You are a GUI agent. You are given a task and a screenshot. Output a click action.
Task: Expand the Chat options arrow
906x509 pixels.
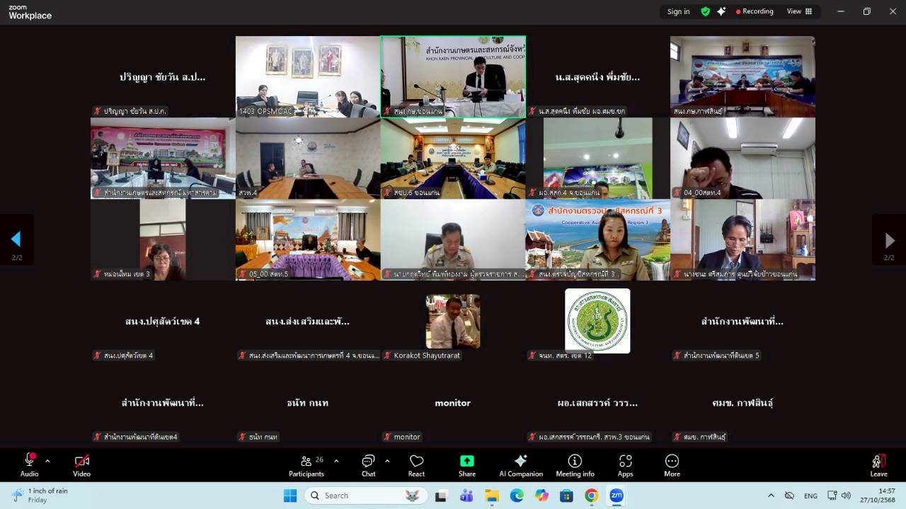click(x=387, y=461)
